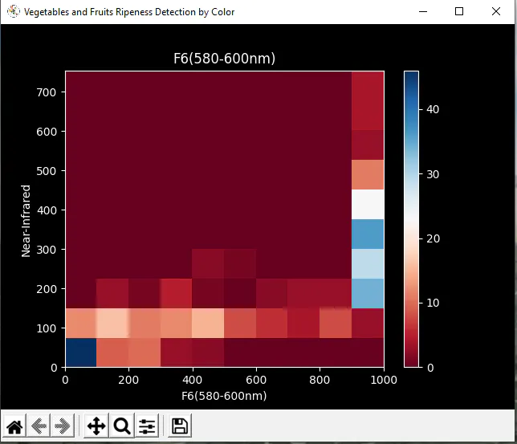Viewport: 517px width, 444px height.
Task: Maximize the ripeness detection window
Action: (x=459, y=11)
